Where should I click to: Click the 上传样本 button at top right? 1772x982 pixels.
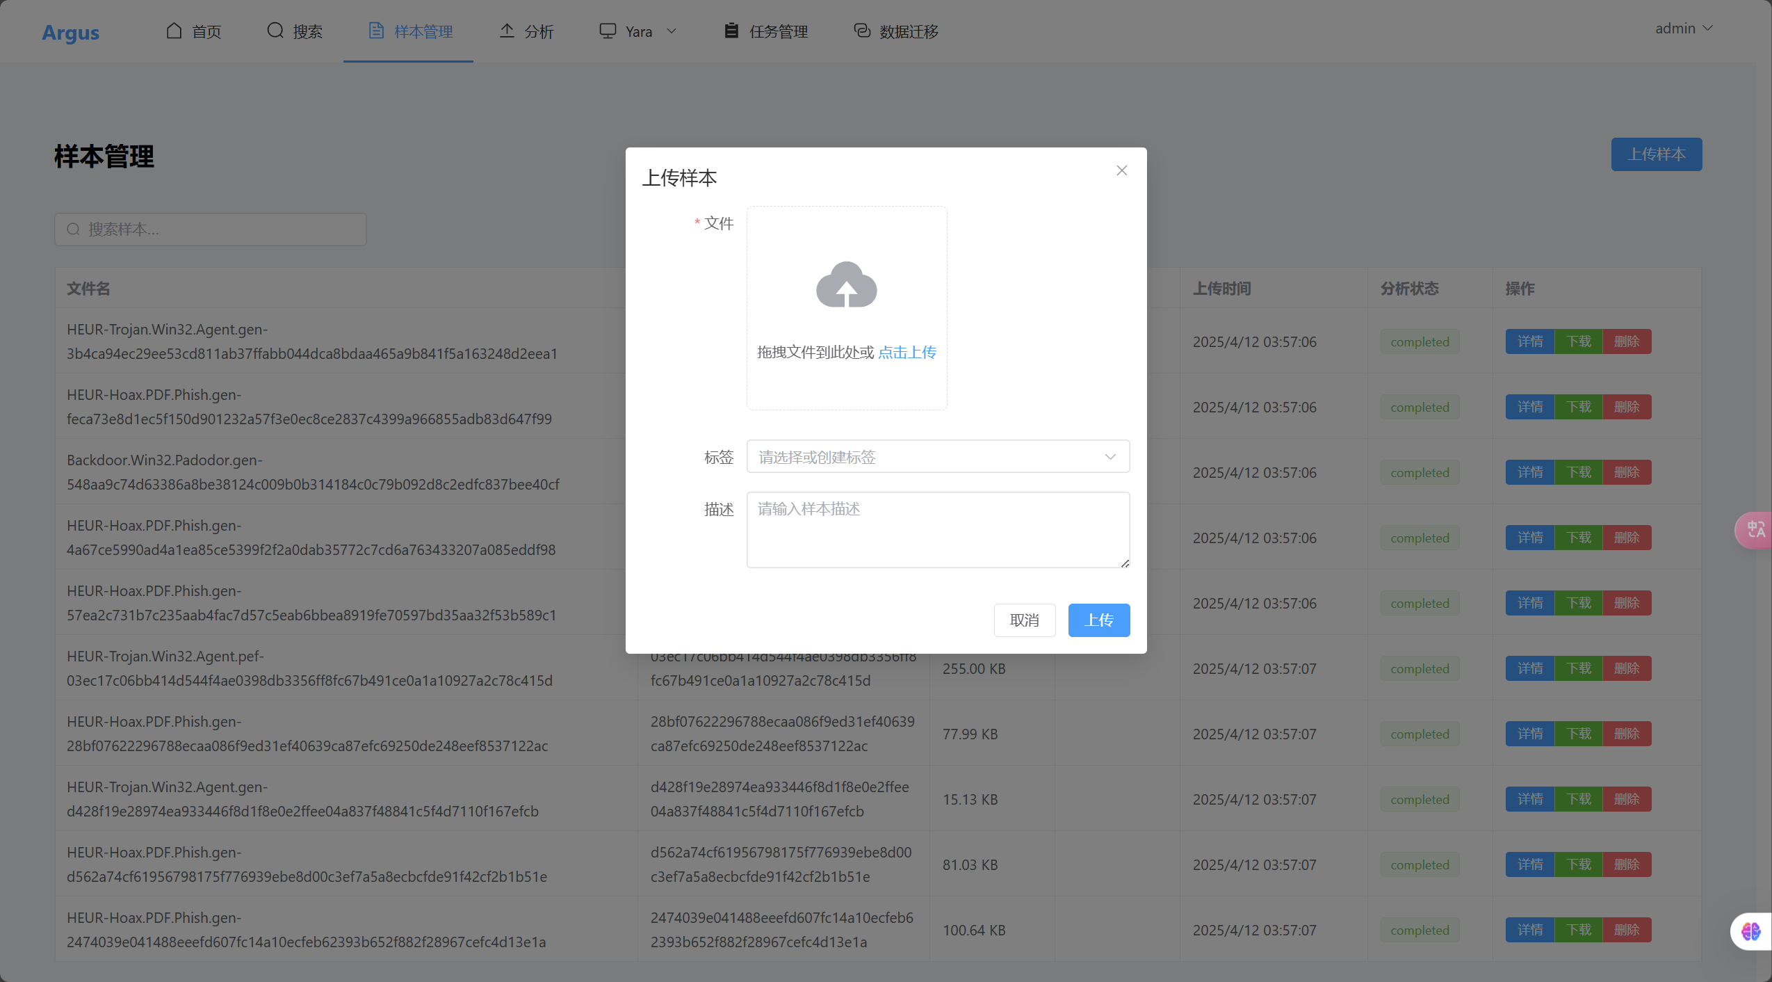tap(1656, 154)
